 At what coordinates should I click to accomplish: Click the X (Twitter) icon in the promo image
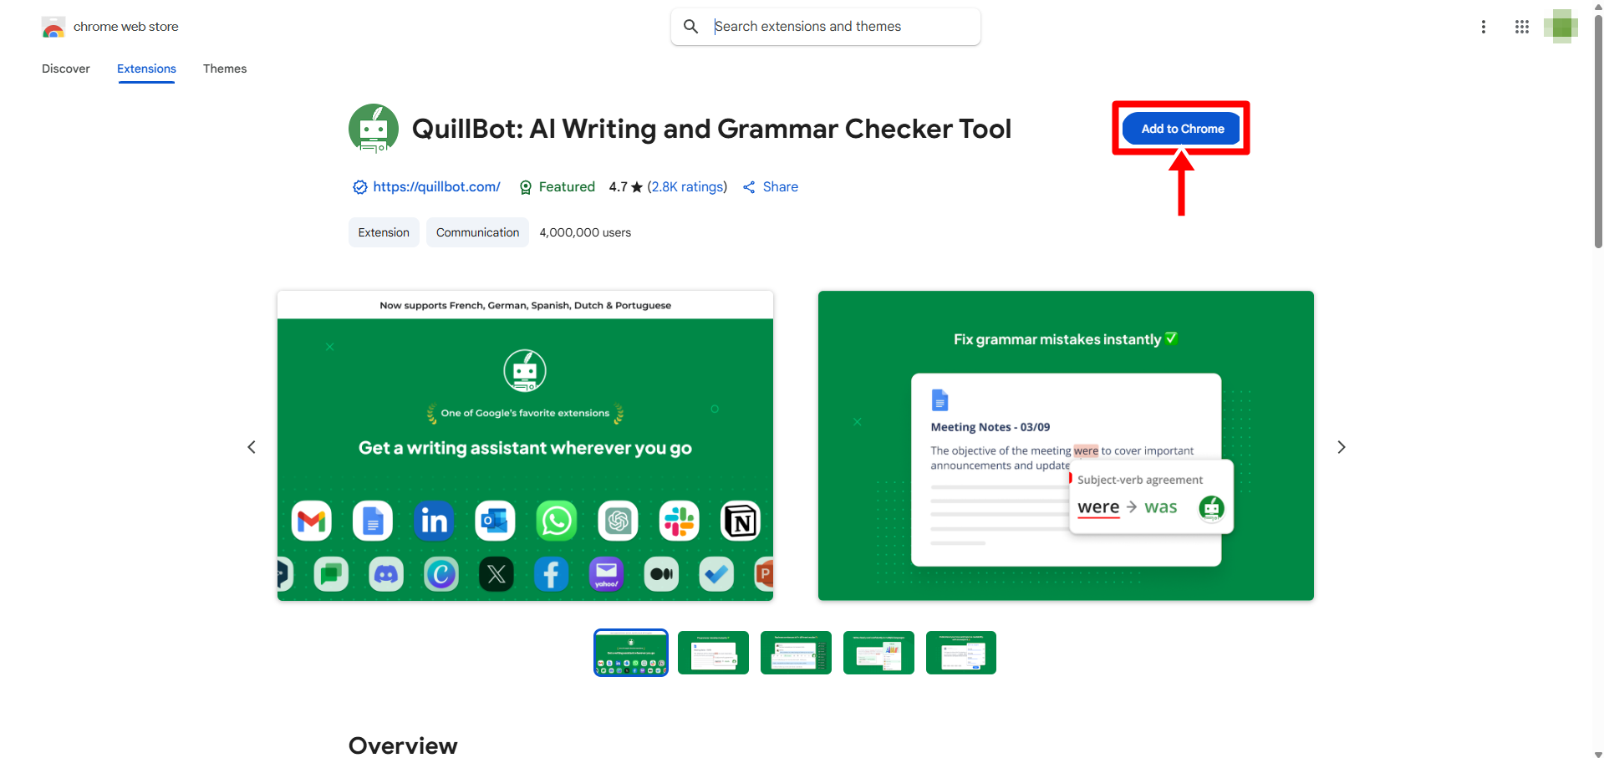coord(496,574)
